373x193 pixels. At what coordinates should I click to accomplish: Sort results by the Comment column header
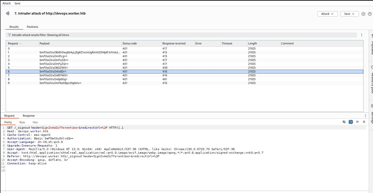tap(322, 43)
